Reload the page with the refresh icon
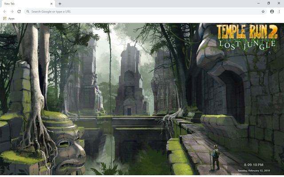 pyautogui.click(x=19, y=12)
